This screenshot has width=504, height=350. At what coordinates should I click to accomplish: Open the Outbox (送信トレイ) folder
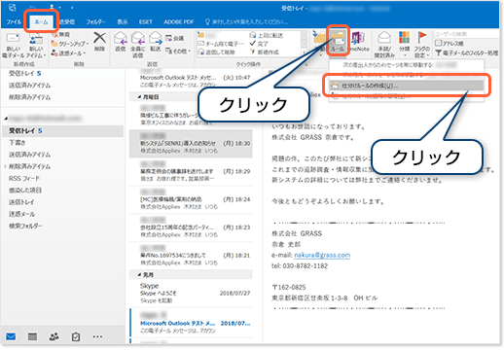click(21, 202)
